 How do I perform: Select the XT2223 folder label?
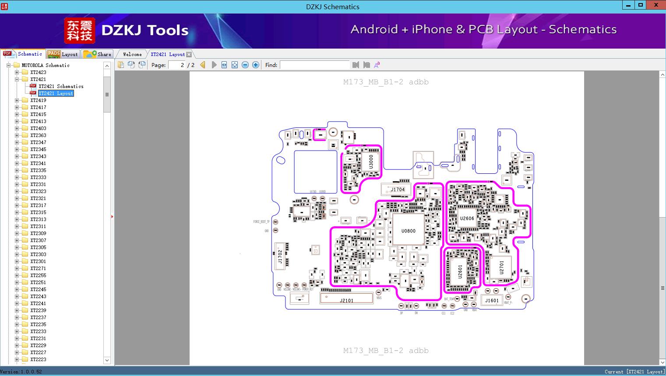(38, 359)
